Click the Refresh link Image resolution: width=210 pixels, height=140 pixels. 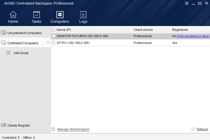[x=202, y=129]
